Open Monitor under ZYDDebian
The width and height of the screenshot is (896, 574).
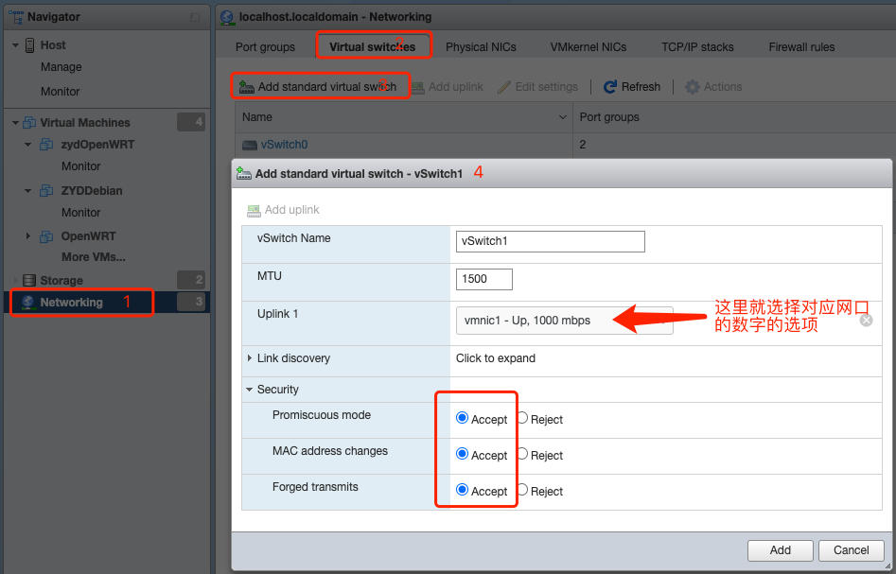tap(81, 213)
